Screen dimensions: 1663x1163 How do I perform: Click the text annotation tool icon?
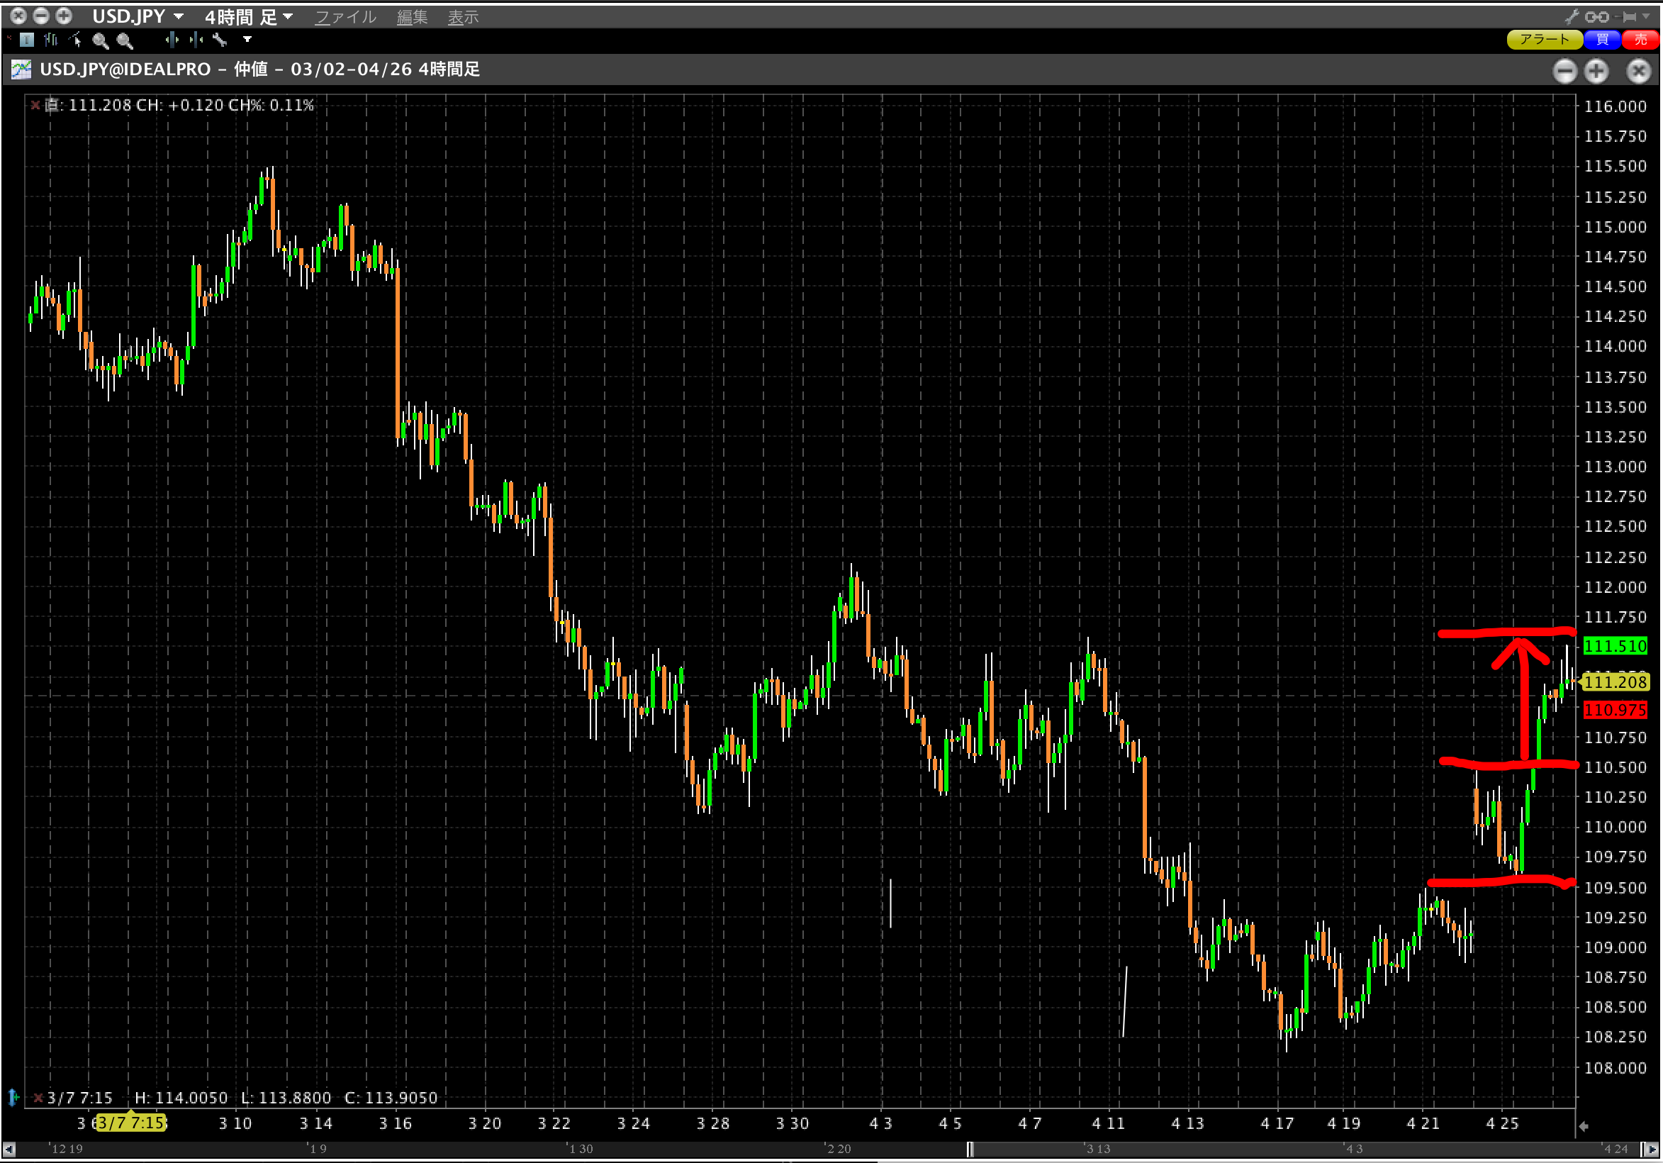click(27, 40)
